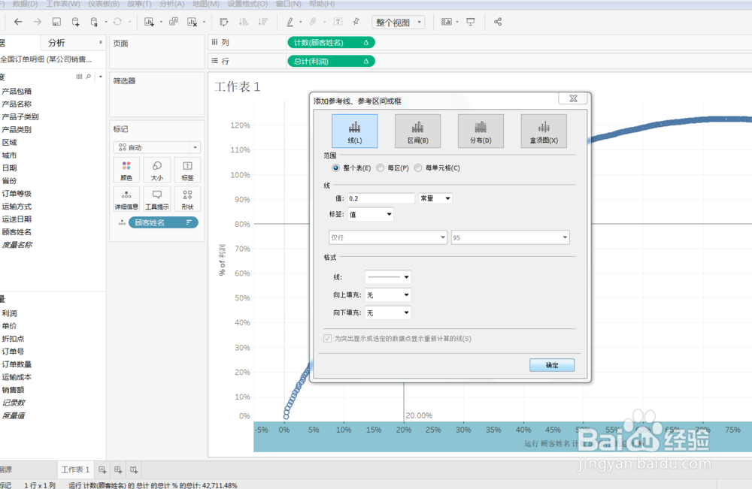This screenshot has width=752, height=489.
Task: Click the Show Me chart icon
Action: click(x=447, y=22)
